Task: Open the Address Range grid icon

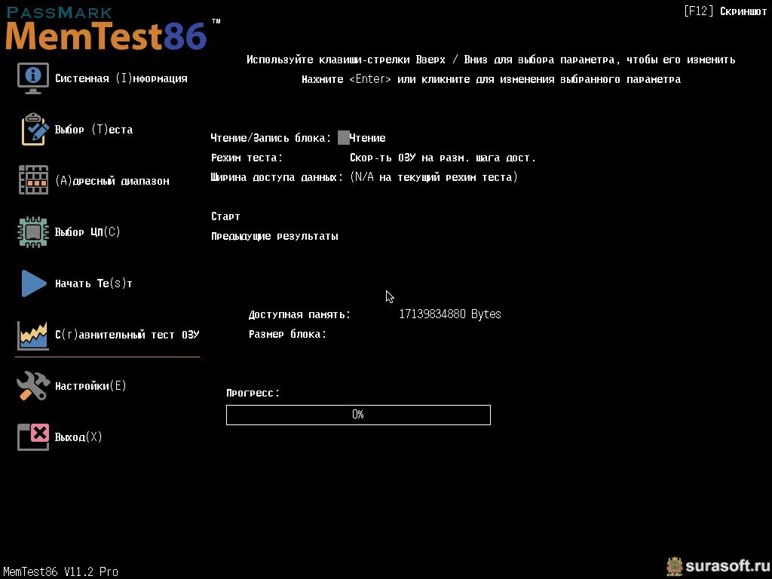Action: 33,180
